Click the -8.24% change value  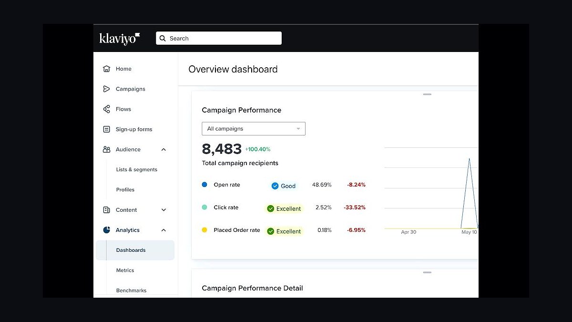[356, 185]
